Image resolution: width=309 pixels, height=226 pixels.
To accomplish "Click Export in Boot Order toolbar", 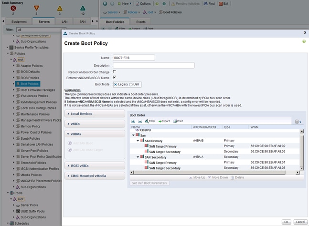I will (164, 121).
